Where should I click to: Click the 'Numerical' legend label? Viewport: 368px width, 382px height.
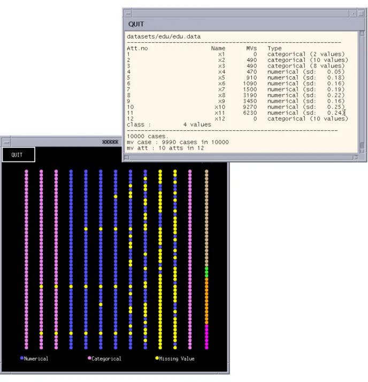tap(36, 358)
